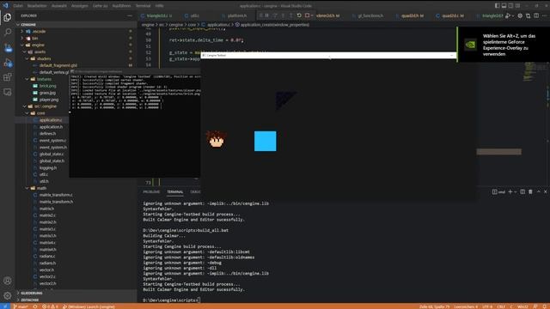The width and height of the screenshot is (550, 309).
Task: Open matrix_transform.c file
Action: click(x=56, y=195)
